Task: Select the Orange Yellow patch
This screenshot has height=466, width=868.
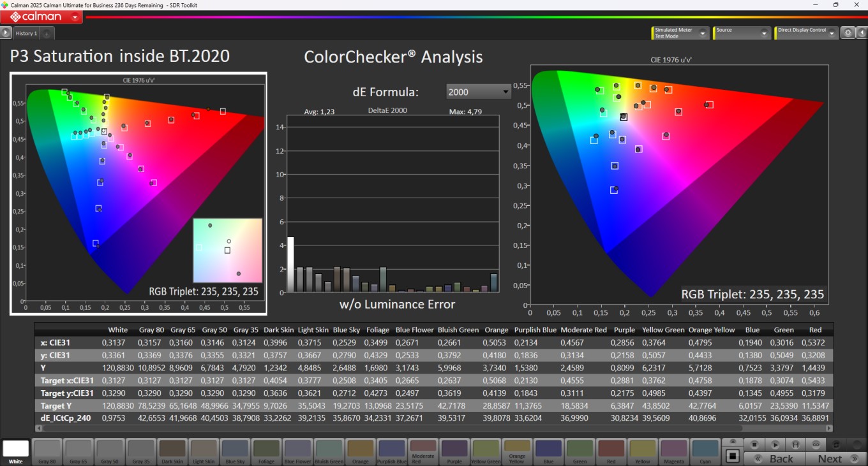Action: (x=516, y=451)
